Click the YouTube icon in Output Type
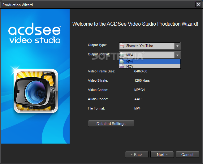This screenshot has height=164, width=203. (x=122, y=46)
